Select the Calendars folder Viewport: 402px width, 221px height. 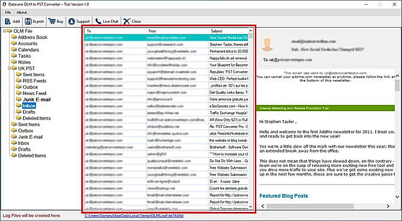tap(28, 50)
